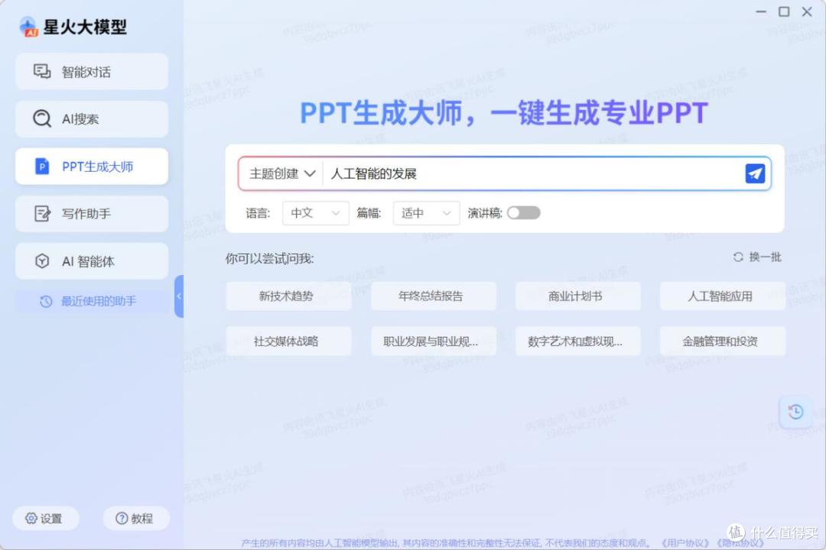Click the chat bubble icon beside 智能对话
Image resolution: width=826 pixels, height=550 pixels.
click(41, 72)
